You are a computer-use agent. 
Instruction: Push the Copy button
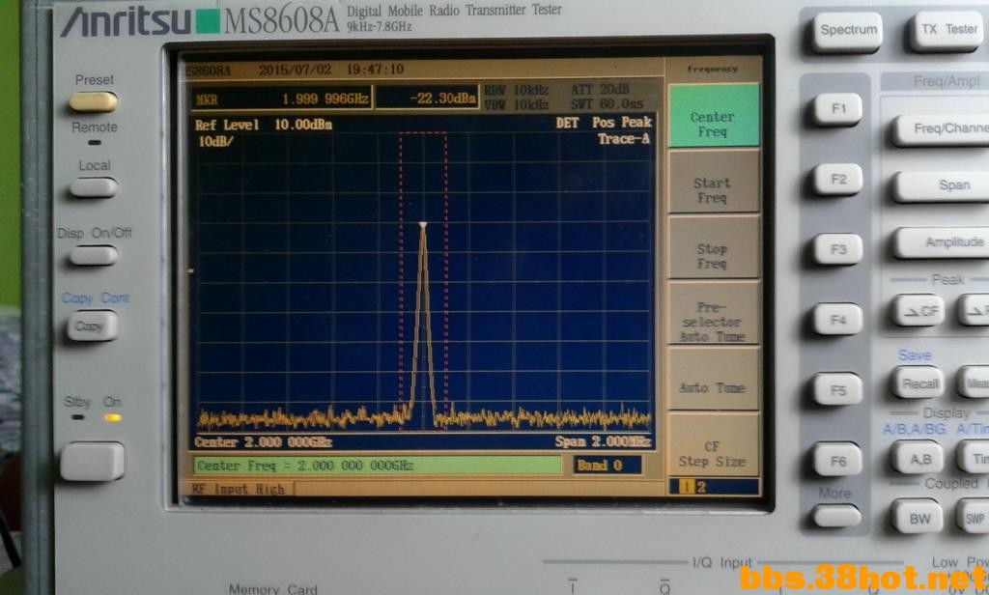click(92, 326)
